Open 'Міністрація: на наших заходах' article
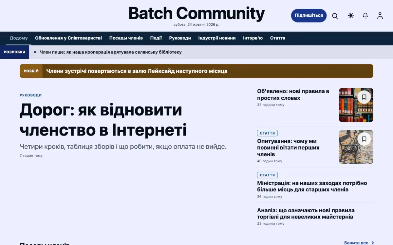Image resolution: width=393 pixels, height=245 pixels. [x=312, y=186]
